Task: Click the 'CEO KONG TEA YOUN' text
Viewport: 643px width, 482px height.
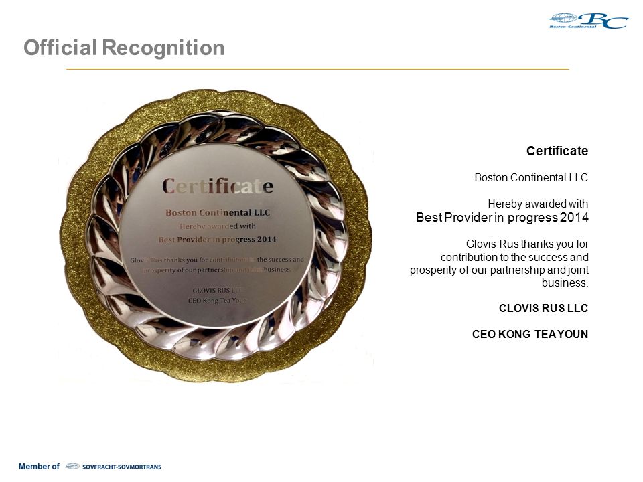Action: pyautogui.click(x=530, y=335)
